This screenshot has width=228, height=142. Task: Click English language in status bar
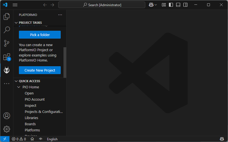coord(52,139)
